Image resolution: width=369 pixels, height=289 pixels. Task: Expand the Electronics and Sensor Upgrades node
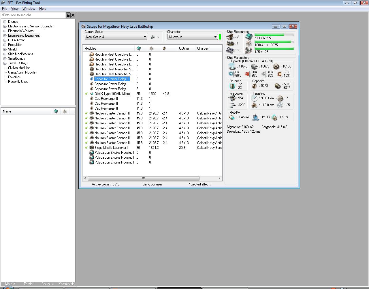click(x=5, y=26)
